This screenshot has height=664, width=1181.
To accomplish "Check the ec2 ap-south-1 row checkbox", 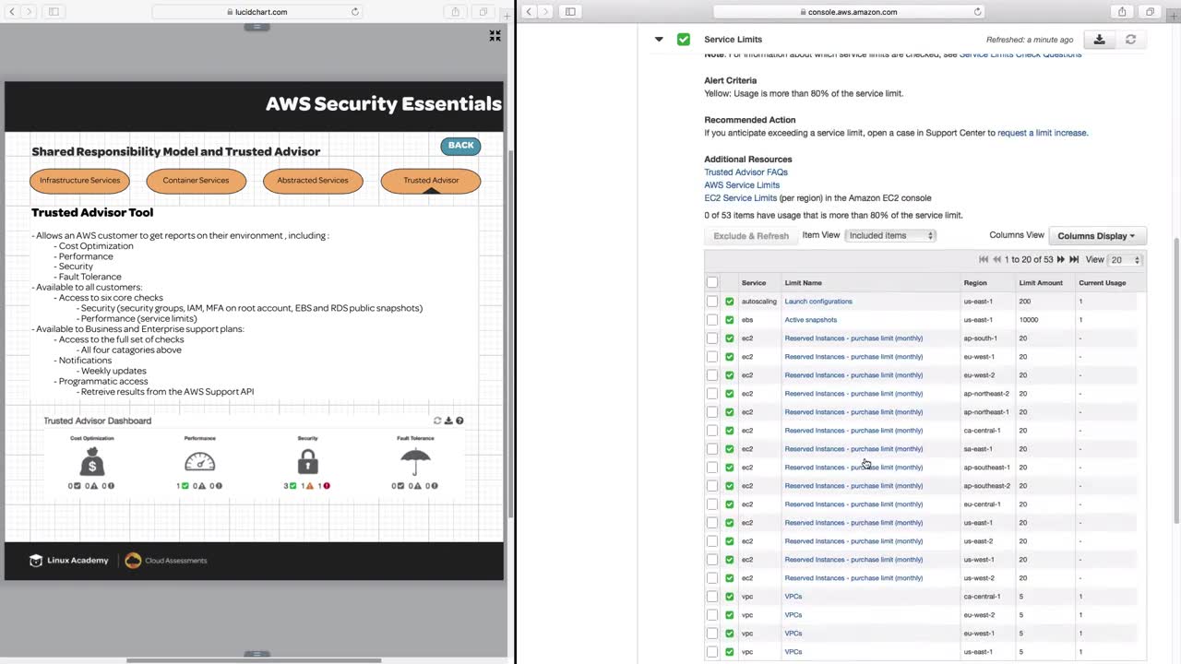I will [712, 338].
